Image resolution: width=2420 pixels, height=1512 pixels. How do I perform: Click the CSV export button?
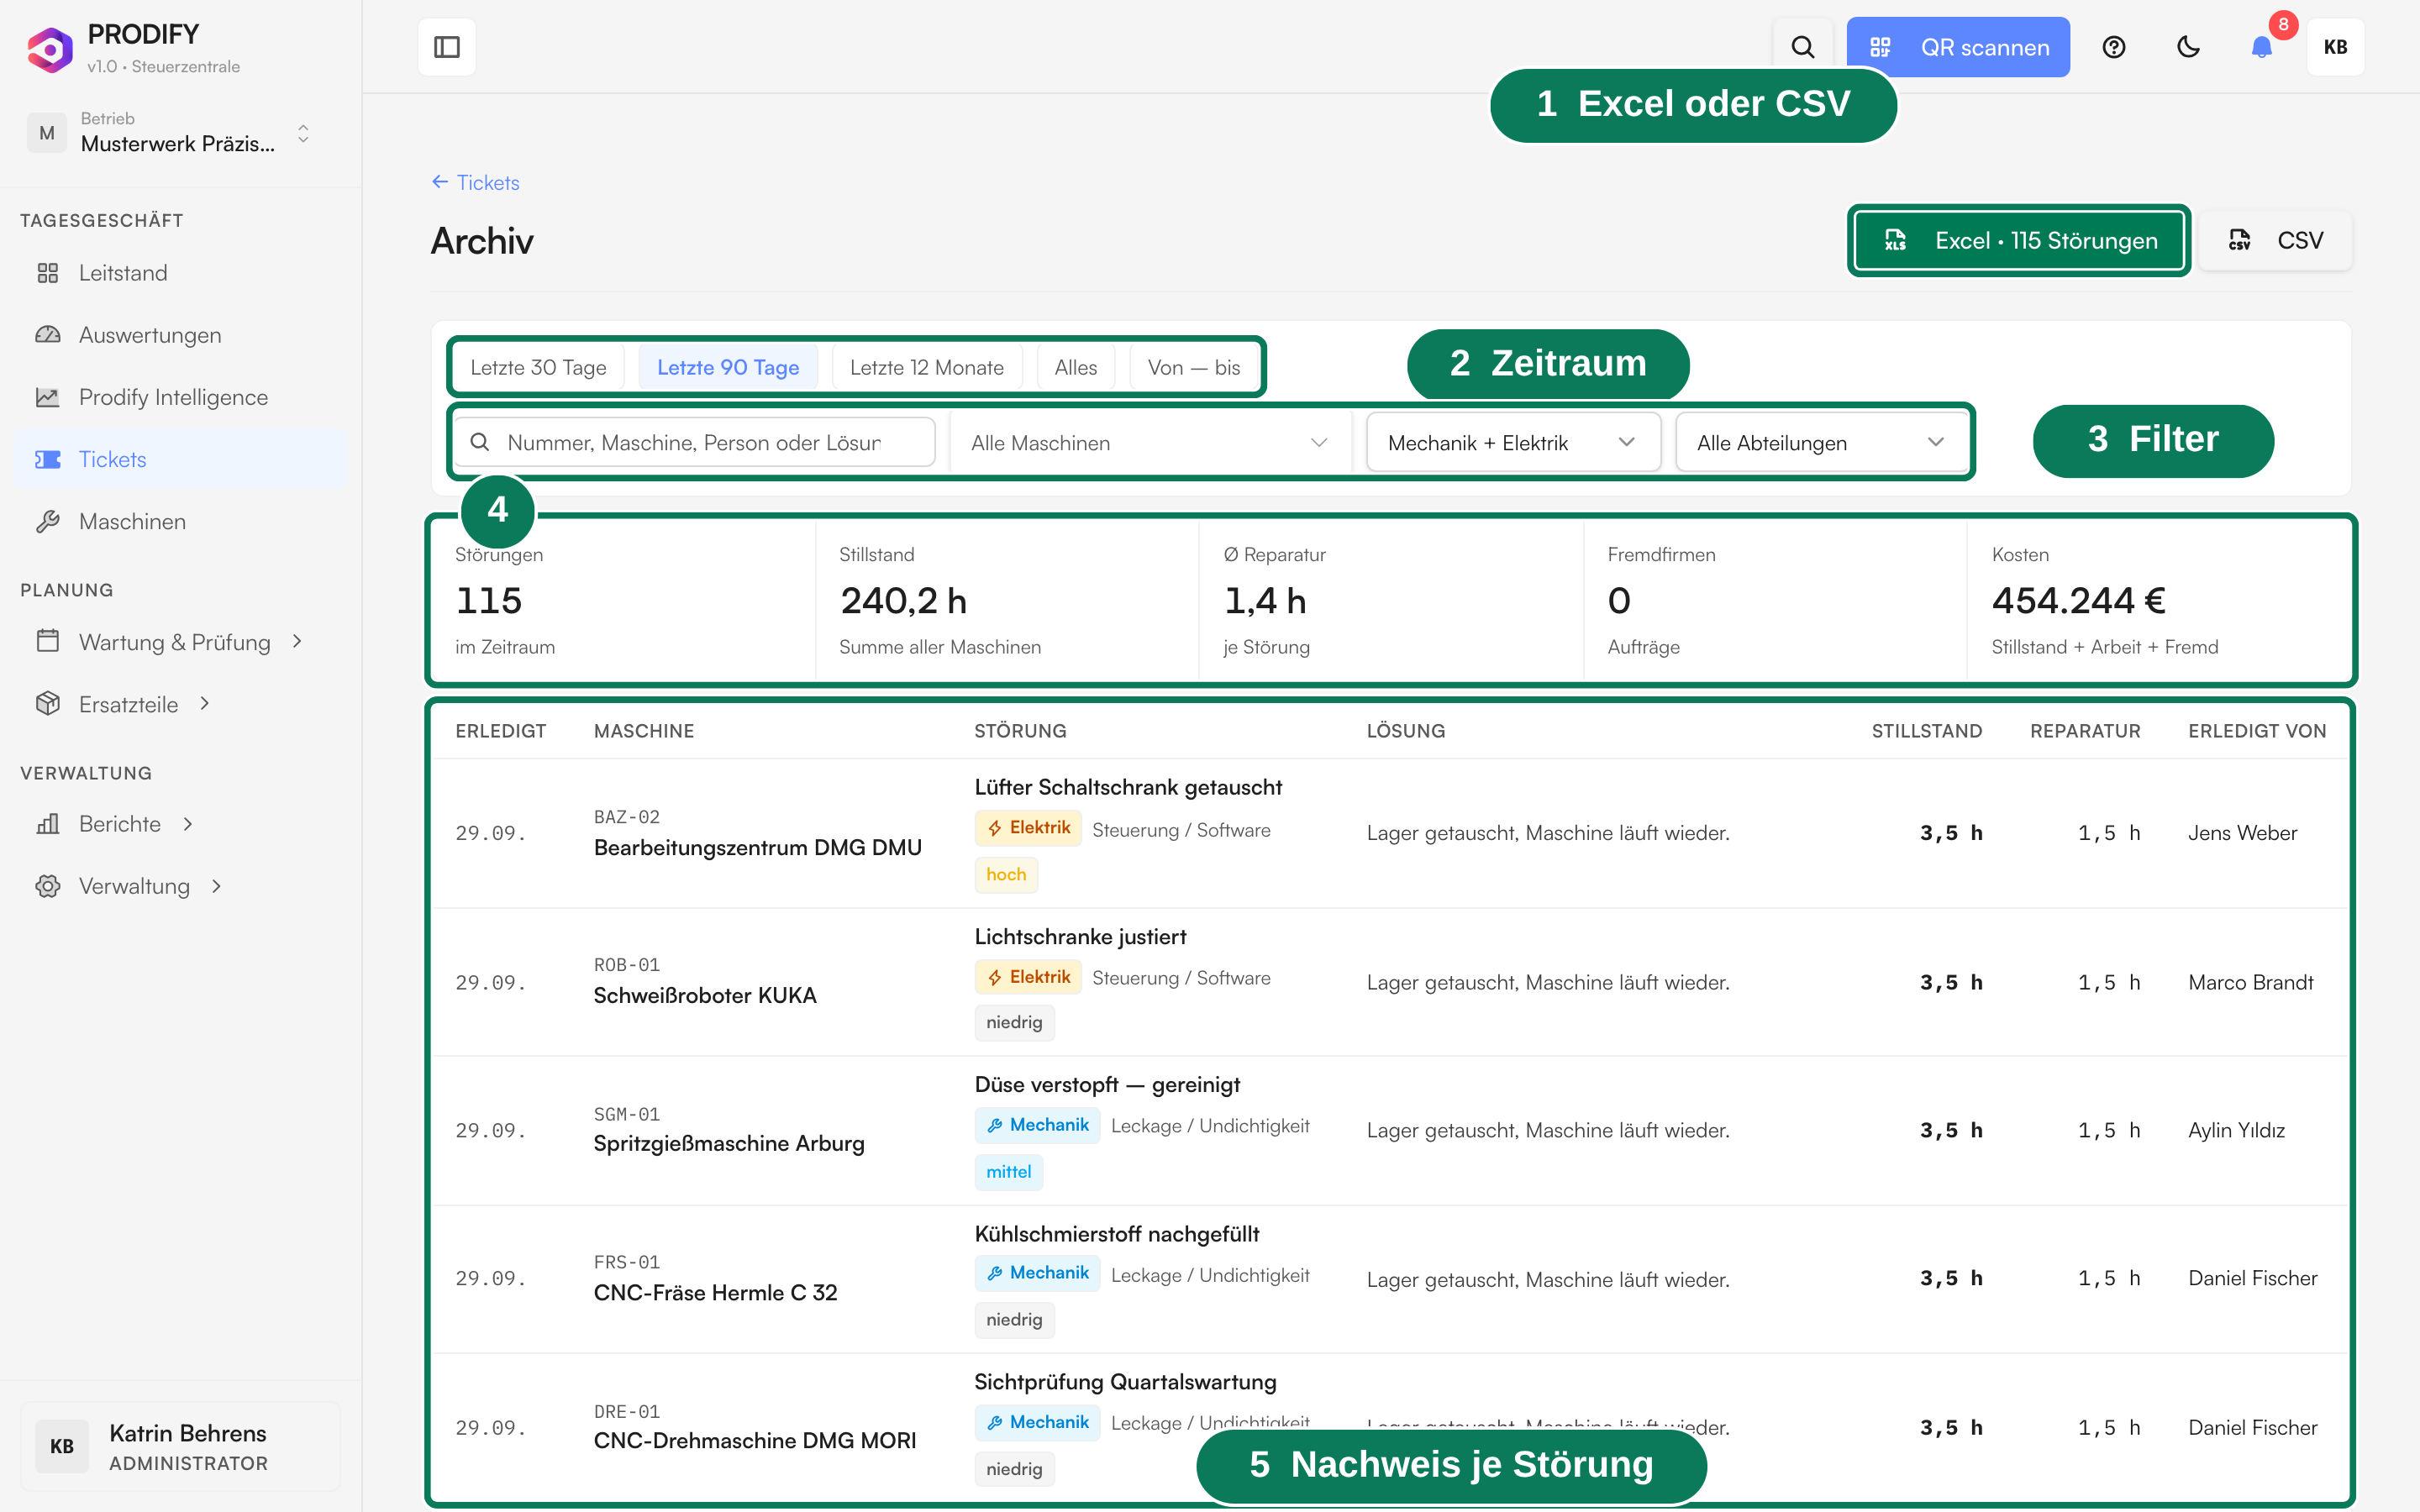pyautogui.click(x=2275, y=240)
